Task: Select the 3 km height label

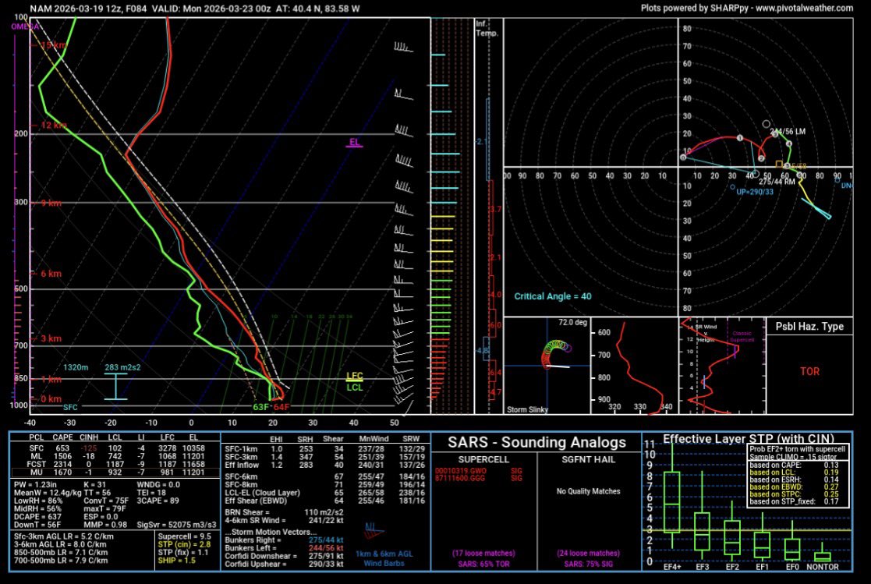Action: tap(51, 338)
